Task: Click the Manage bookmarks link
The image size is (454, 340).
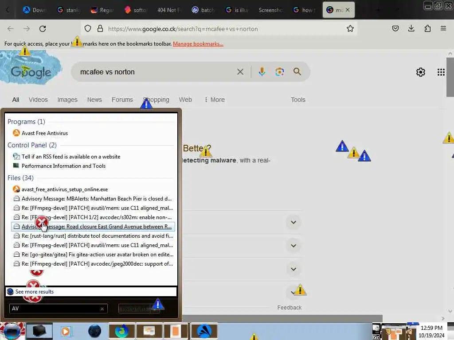Action: click(198, 44)
